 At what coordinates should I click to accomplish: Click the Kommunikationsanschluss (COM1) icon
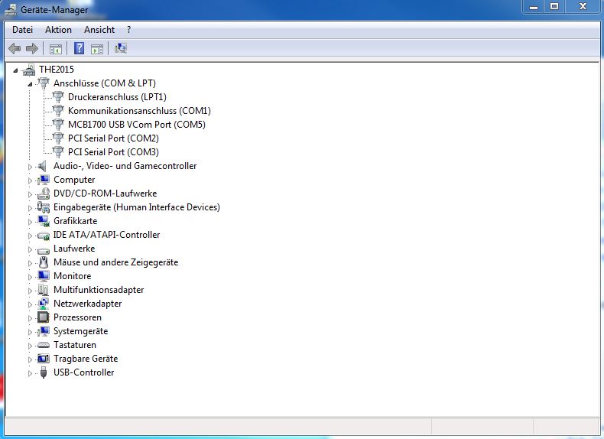point(58,111)
